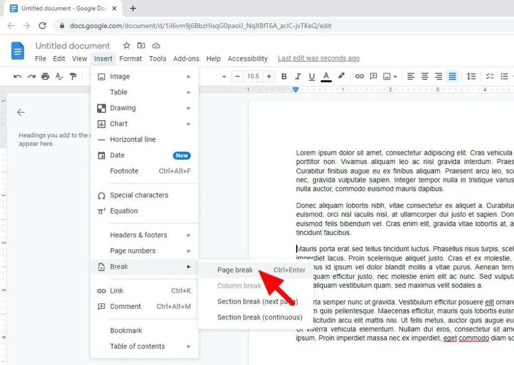Open the File menu
Viewport: 514px width, 365px height.
tap(41, 59)
